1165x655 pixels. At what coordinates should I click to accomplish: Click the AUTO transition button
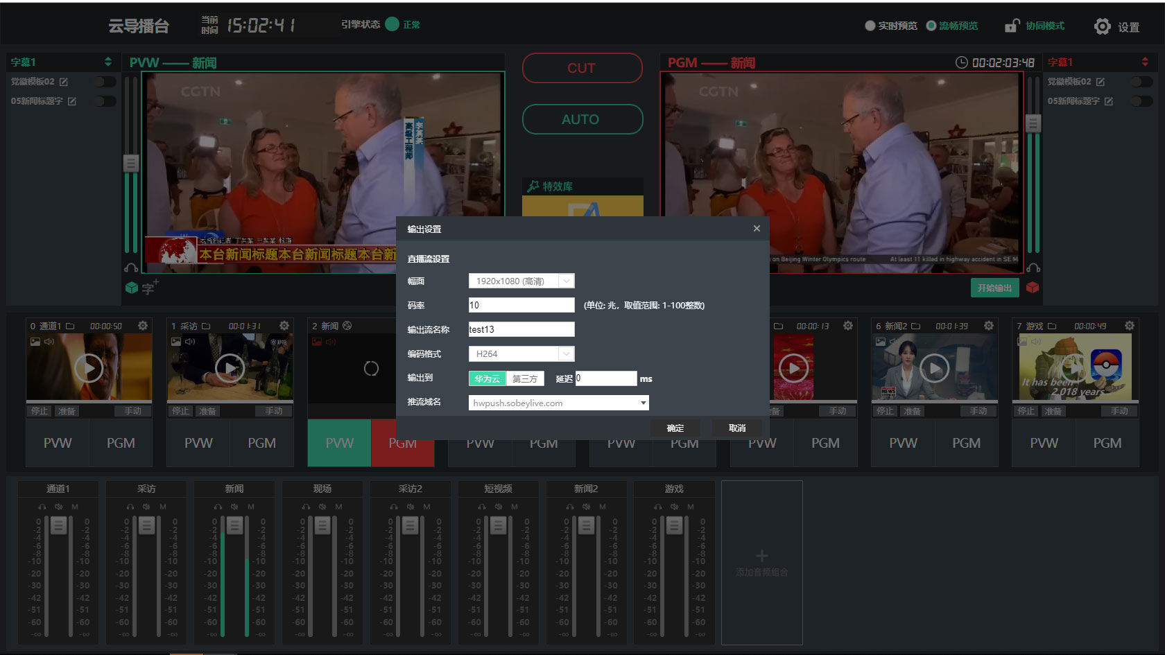[x=582, y=119]
